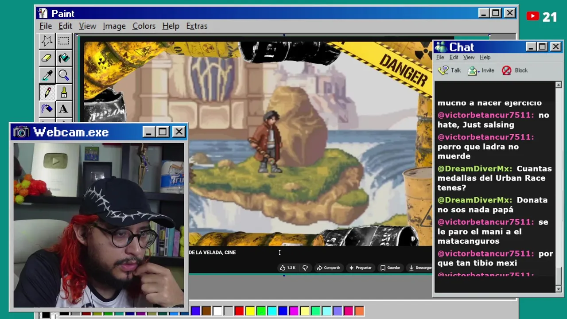Close the Paint window
The image size is (567, 319).
(x=510, y=13)
